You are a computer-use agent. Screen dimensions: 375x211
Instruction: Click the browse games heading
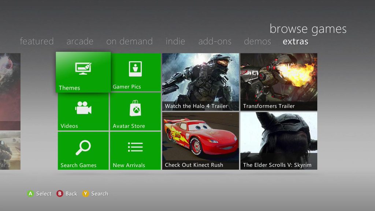click(308, 29)
